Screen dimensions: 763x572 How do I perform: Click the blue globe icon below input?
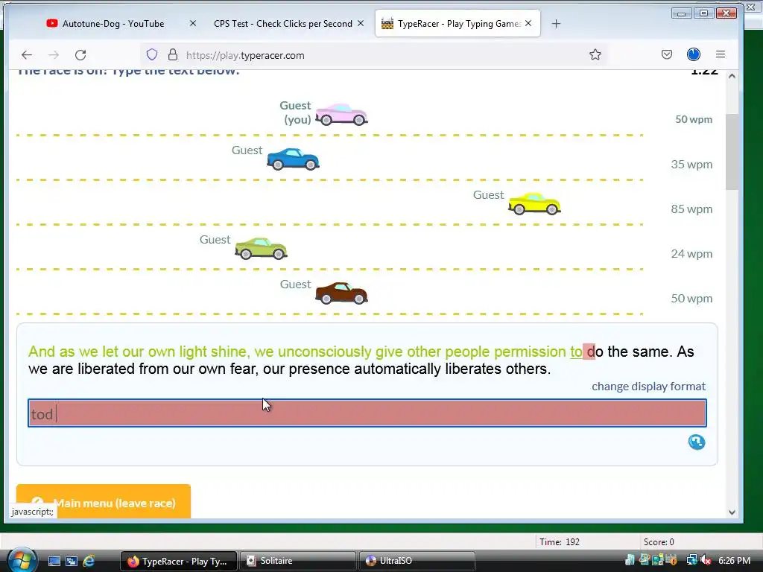(x=697, y=442)
